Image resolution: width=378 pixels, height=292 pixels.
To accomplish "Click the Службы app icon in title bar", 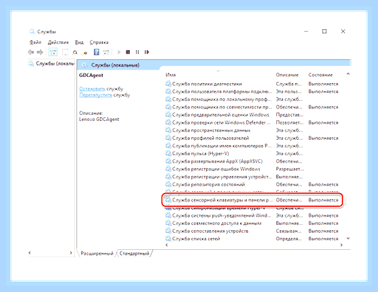I will (32, 31).
